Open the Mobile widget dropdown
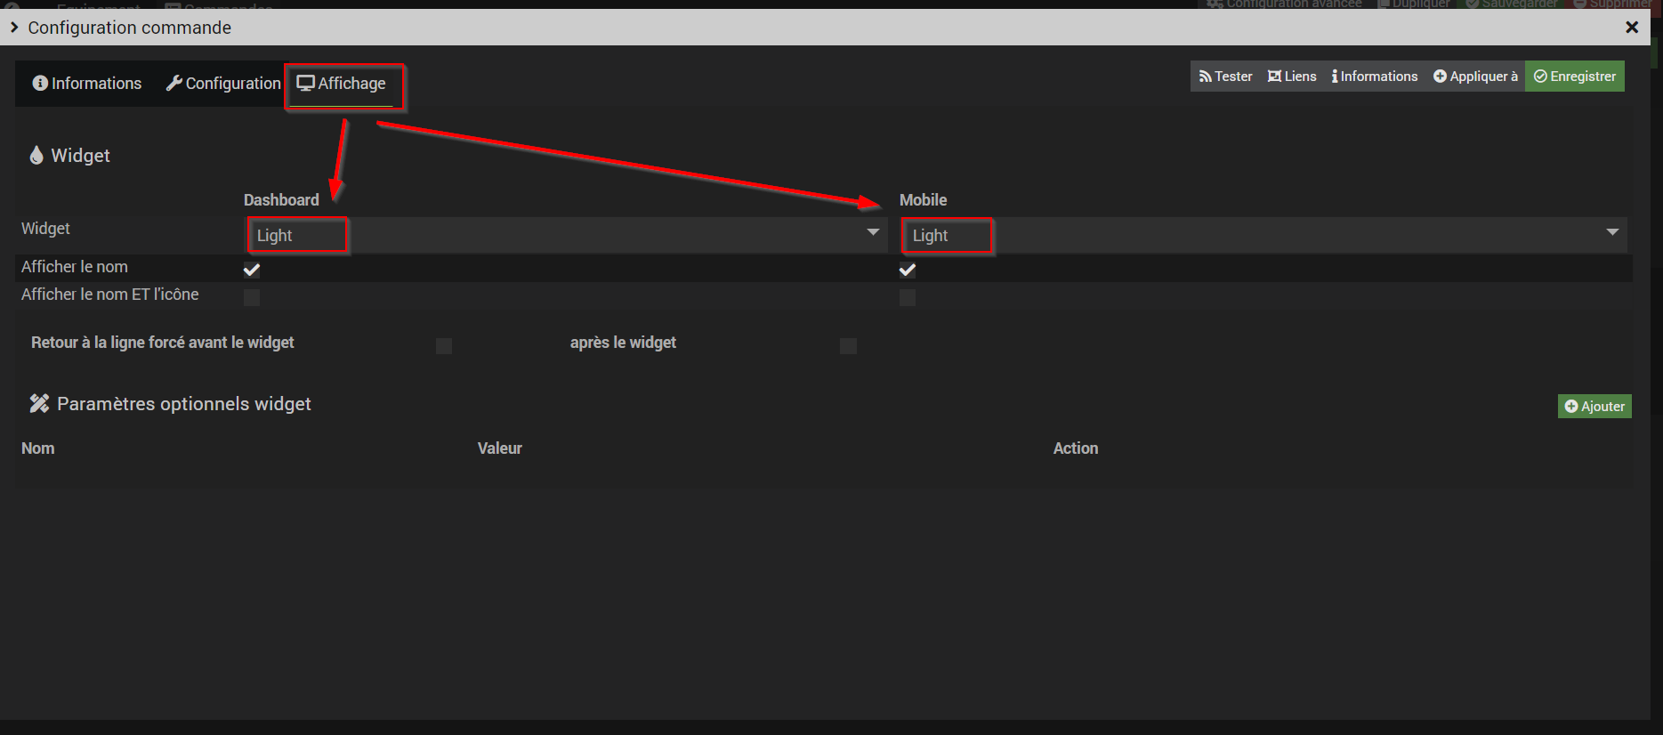1663x735 pixels. (x=1263, y=235)
